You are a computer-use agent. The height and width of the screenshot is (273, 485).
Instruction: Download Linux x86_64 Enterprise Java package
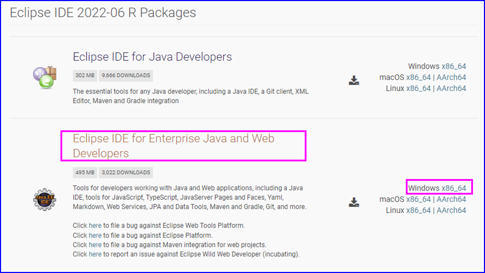coord(419,210)
